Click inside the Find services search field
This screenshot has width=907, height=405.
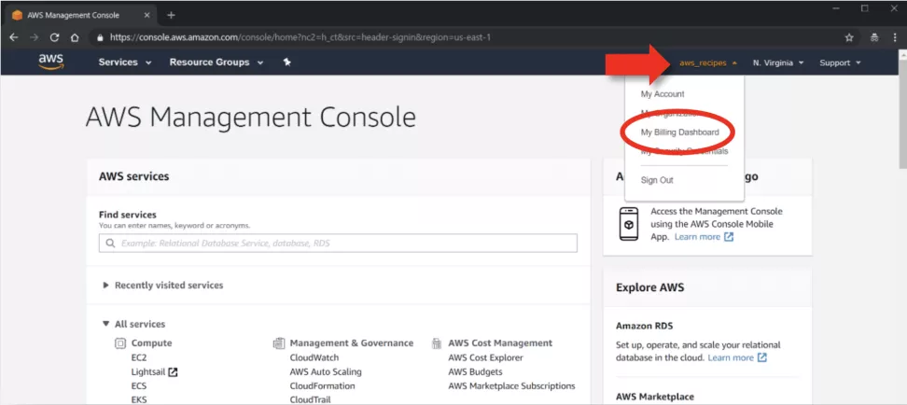[x=338, y=244]
